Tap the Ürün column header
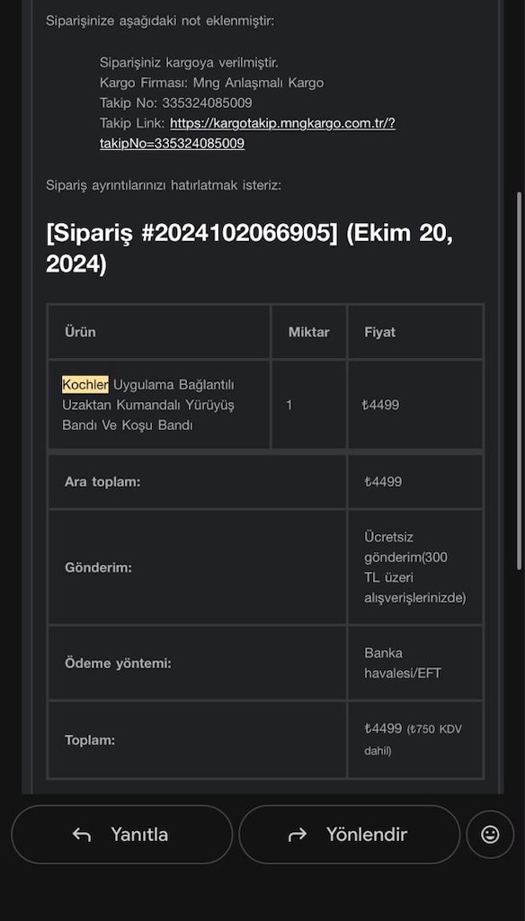The height and width of the screenshot is (921, 525). click(80, 332)
